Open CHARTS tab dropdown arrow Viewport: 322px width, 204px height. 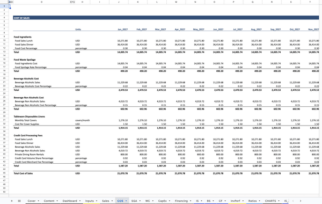(279, 201)
